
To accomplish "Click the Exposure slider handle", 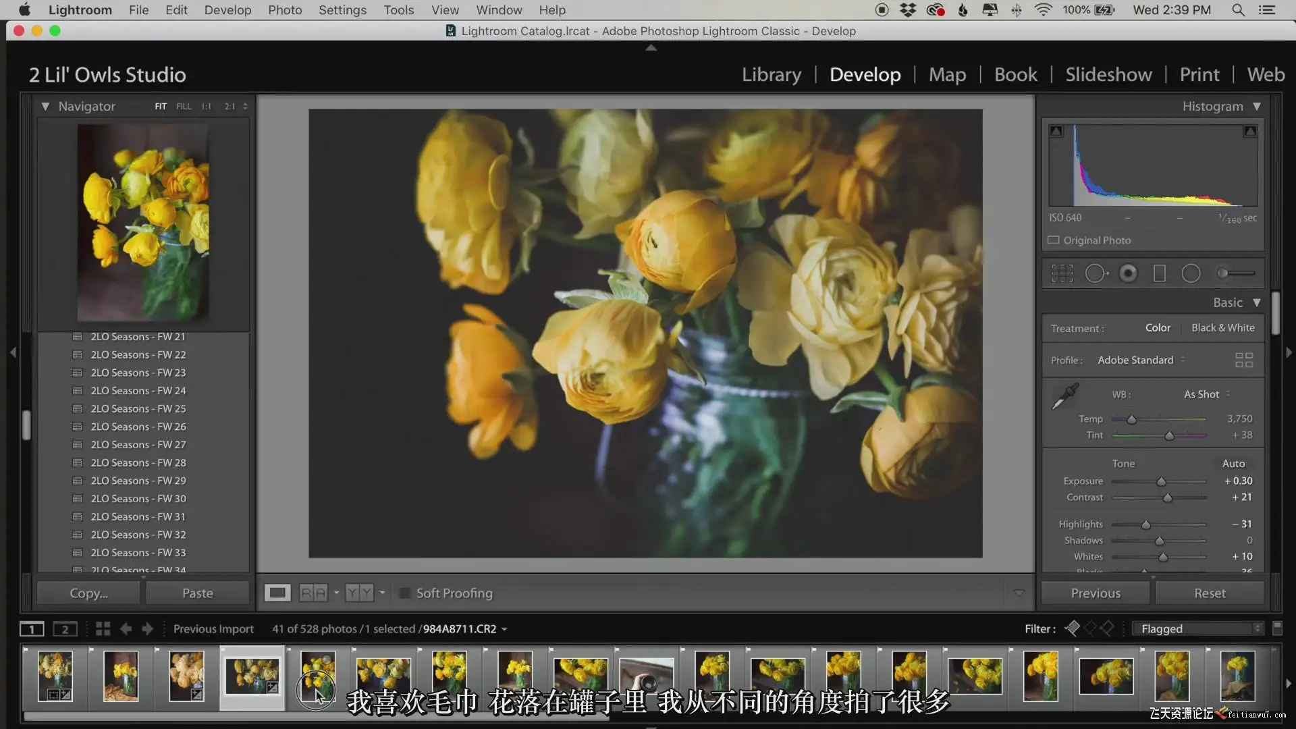I will coord(1161,482).
